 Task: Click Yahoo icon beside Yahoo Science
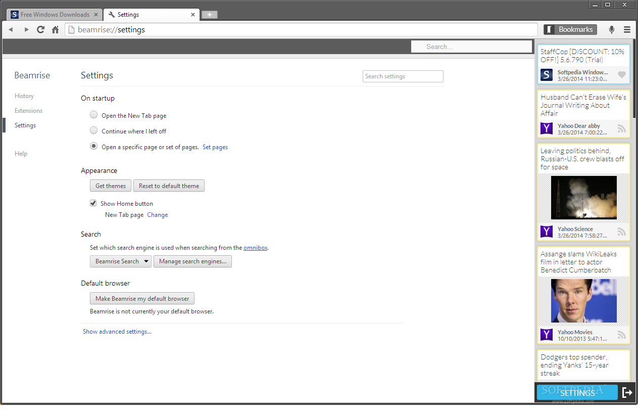[x=547, y=232]
